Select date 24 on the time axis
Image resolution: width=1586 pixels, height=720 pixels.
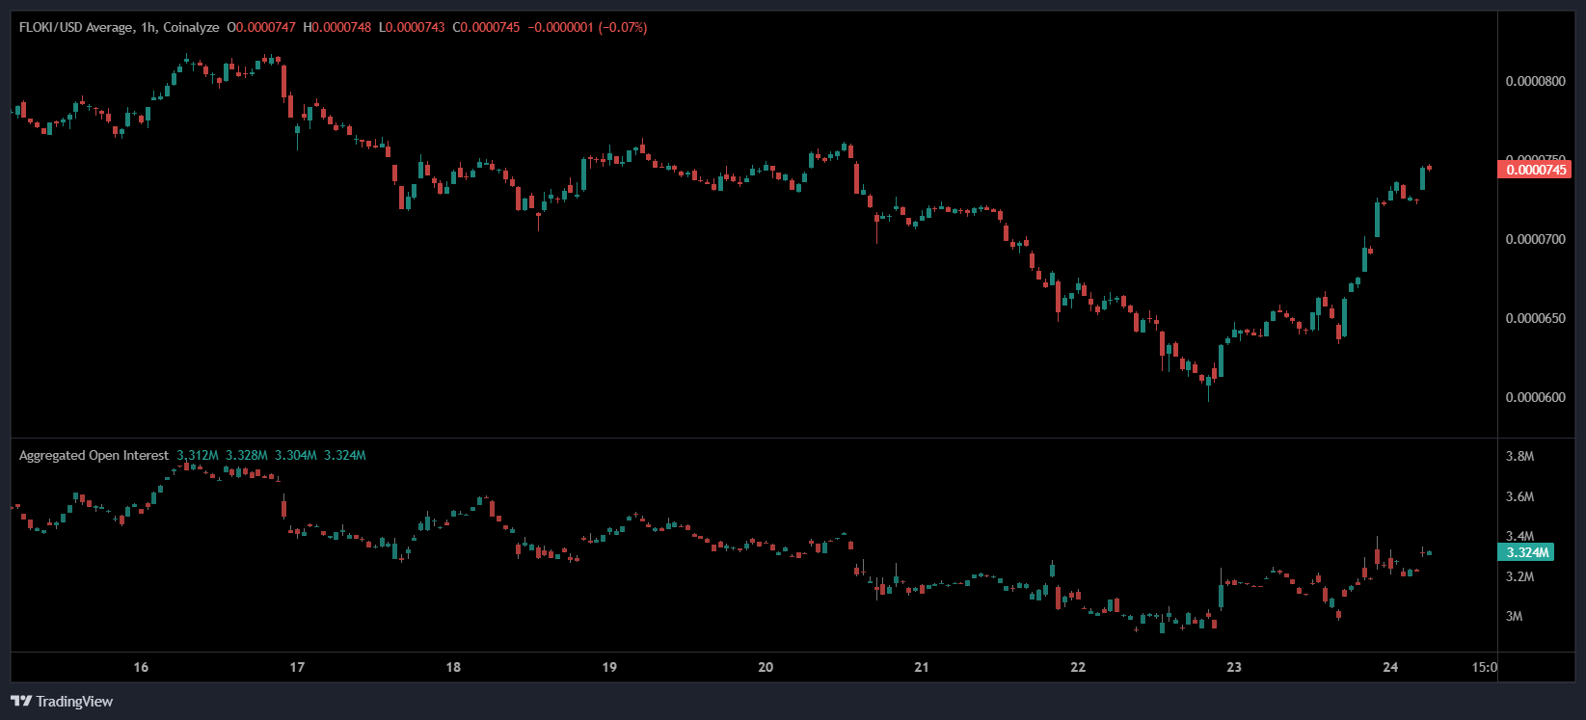(x=1390, y=667)
